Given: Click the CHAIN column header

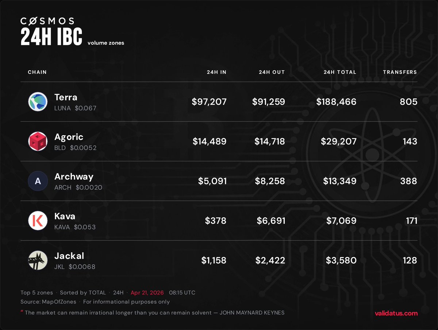Looking at the screenshot, I should pos(37,72).
